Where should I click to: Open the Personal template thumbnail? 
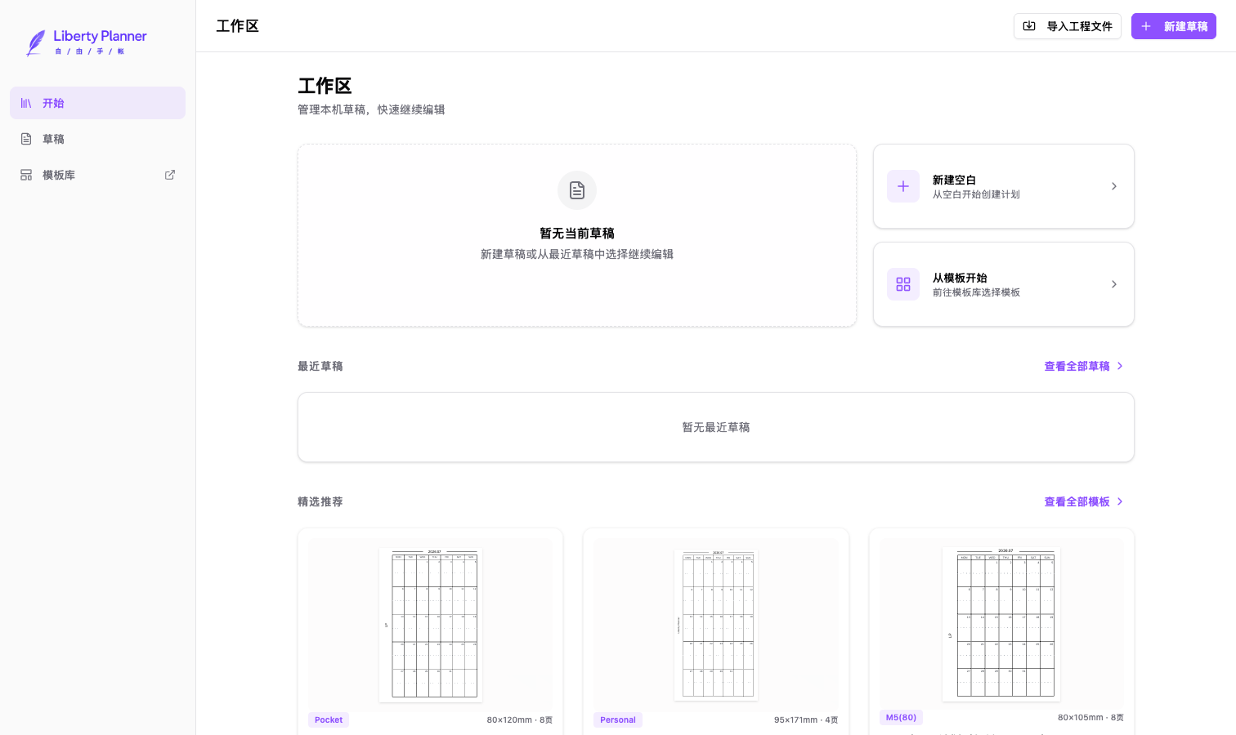[x=716, y=625]
